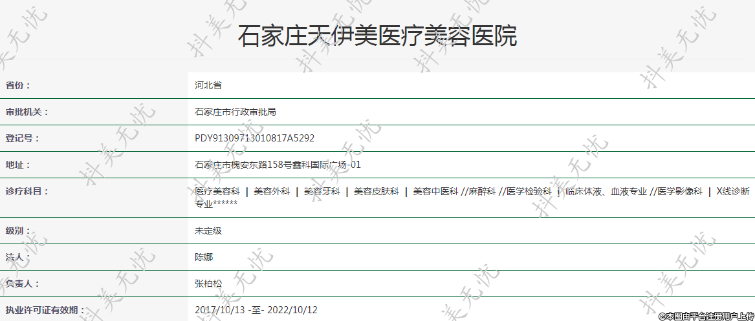Select the 美容外科 department entry

point(272,191)
